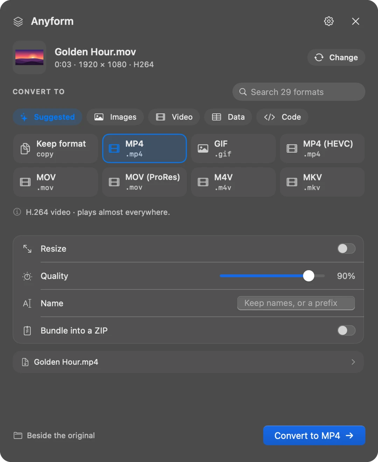The height and width of the screenshot is (462, 378).
Task: Click the Resize arrows icon
Action: click(x=27, y=249)
